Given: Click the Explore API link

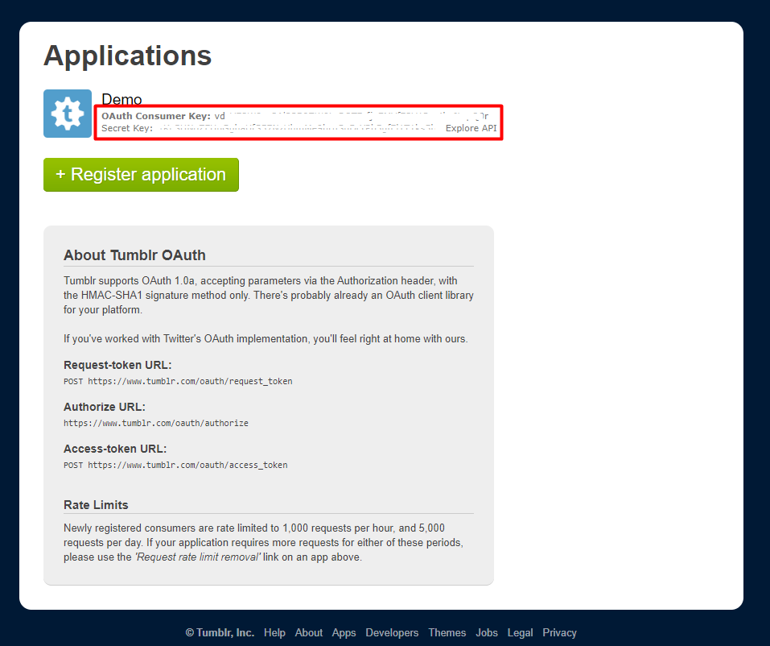Looking at the screenshot, I should 471,127.
